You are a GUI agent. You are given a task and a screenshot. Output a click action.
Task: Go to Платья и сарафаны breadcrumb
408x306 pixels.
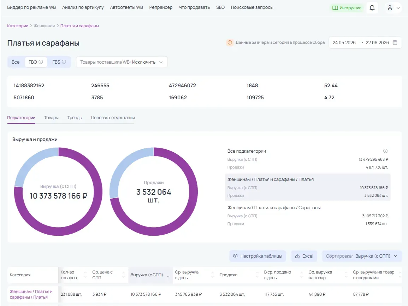pyautogui.click(x=79, y=26)
